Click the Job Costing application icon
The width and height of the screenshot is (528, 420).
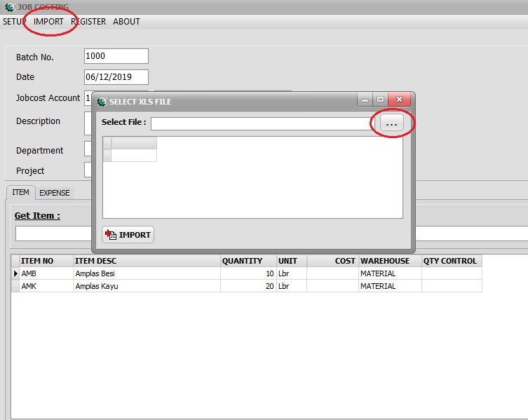[x=8, y=7]
